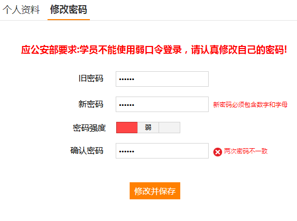Image resolution: width=297 pixels, height=221 pixels.
Task: Click the 两次密码不一致 error message
Action: [246, 151]
